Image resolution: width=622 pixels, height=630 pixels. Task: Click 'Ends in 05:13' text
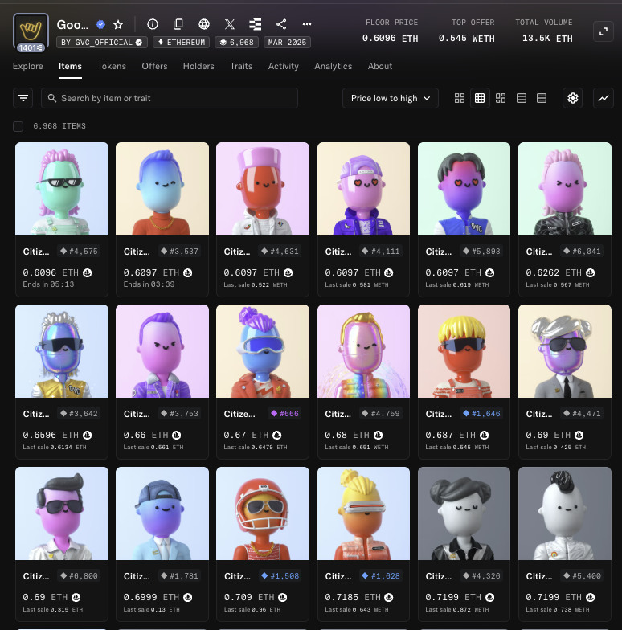pyautogui.click(x=48, y=284)
